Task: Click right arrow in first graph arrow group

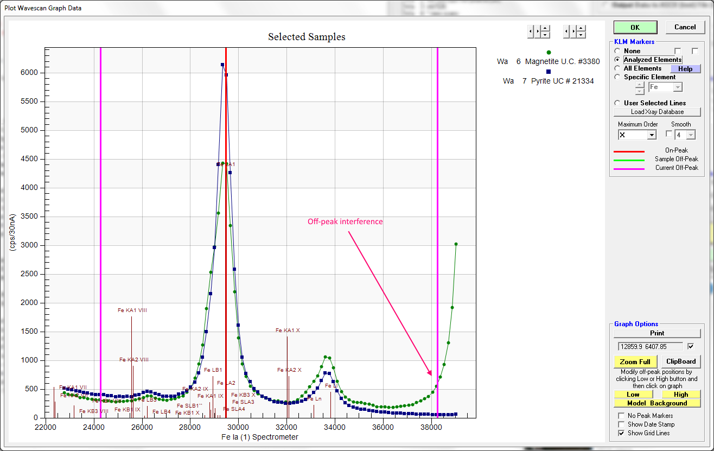Action: (x=538, y=31)
